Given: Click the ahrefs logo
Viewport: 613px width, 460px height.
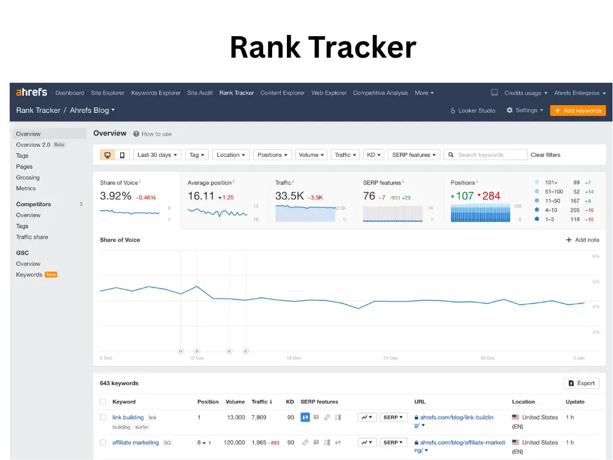Looking at the screenshot, I should tap(31, 93).
